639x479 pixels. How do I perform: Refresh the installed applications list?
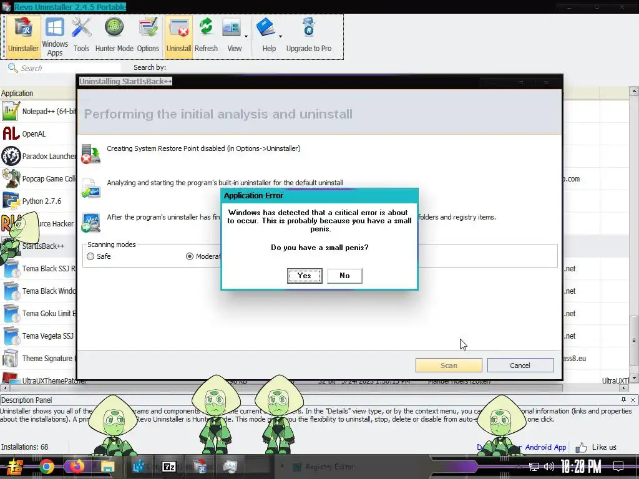coord(206,37)
